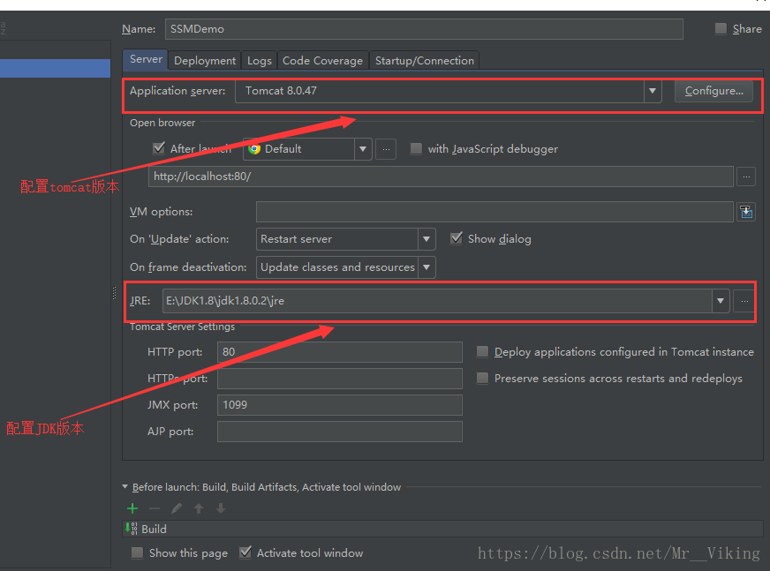Click the JRE path text E:\JDK1.8\jdk1.8.0.2\jre
770x571 pixels.
pos(225,301)
